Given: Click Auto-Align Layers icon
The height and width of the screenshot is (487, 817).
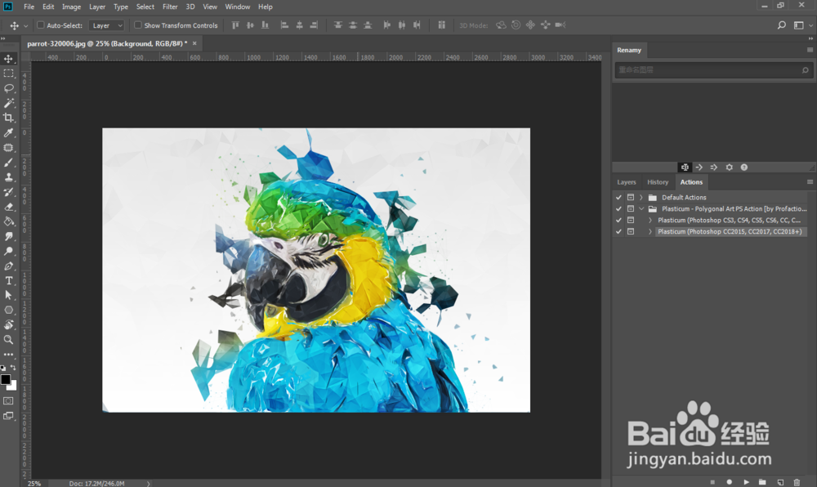Looking at the screenshot, I should (x=442, y=25).
